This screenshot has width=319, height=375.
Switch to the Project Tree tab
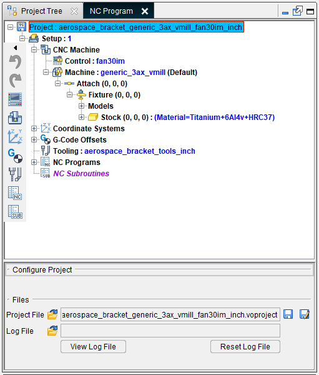(42, 11)
